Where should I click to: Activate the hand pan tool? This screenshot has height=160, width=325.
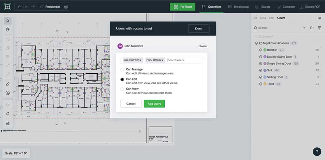coord(8,30)
